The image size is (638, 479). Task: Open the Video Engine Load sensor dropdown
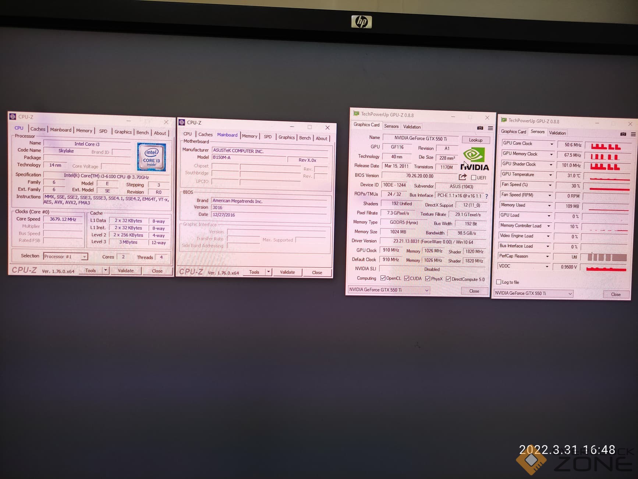548,236
